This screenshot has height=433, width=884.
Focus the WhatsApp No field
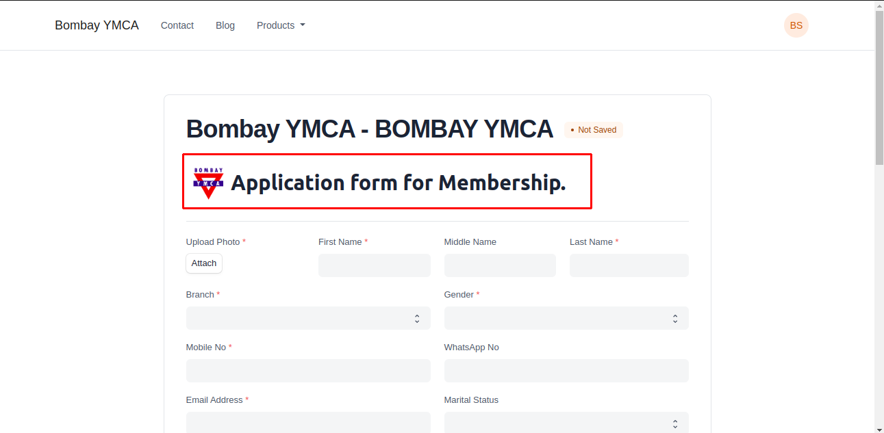point(566,371)
